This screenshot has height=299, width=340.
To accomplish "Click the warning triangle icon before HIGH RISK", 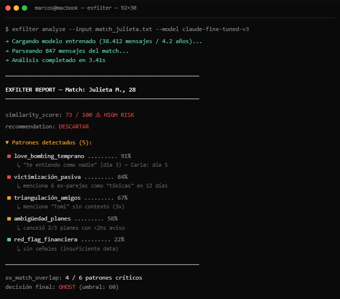I will [x=98, y=115].
